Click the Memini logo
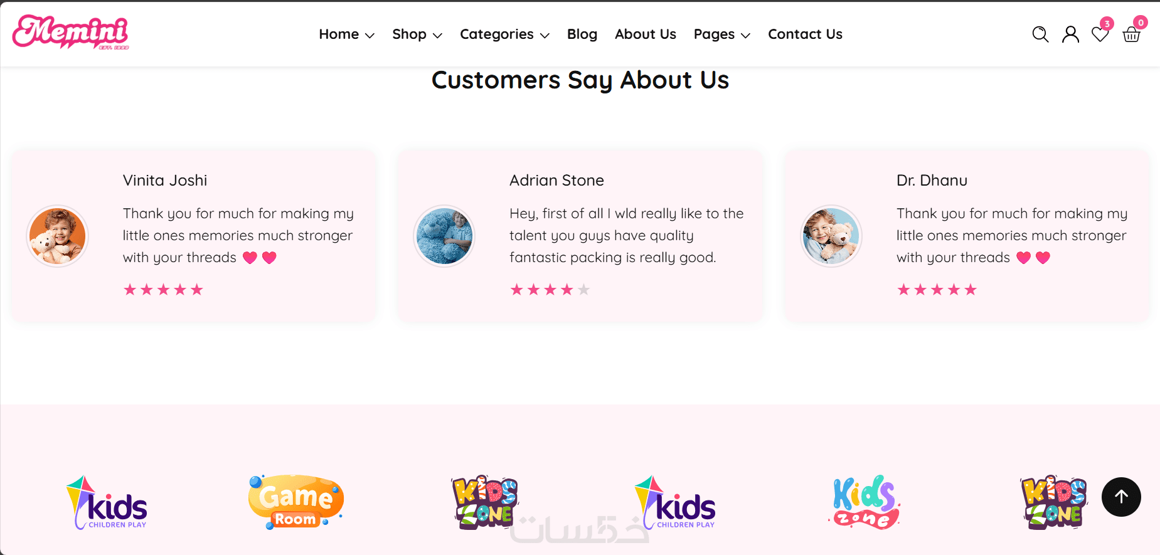The image size is (1160, 555). coord(71,32)
